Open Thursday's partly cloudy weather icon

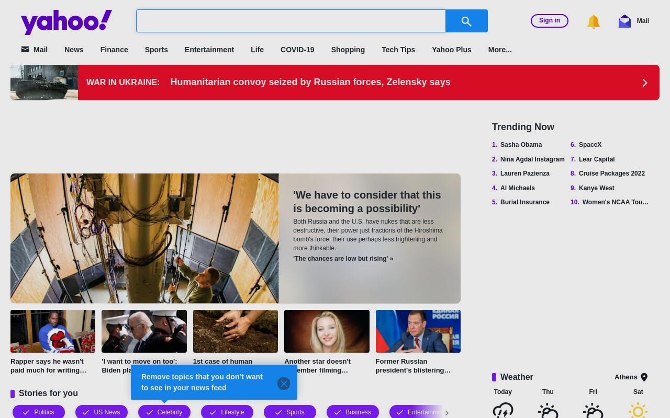[548, 411]
